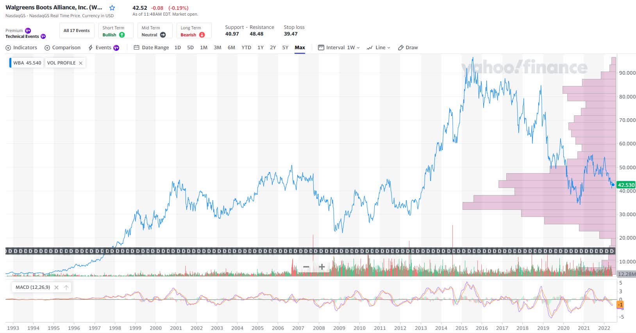The width and height of the screenshot is (636, 333).
Task: Select the 5D range
Action: 190,48
